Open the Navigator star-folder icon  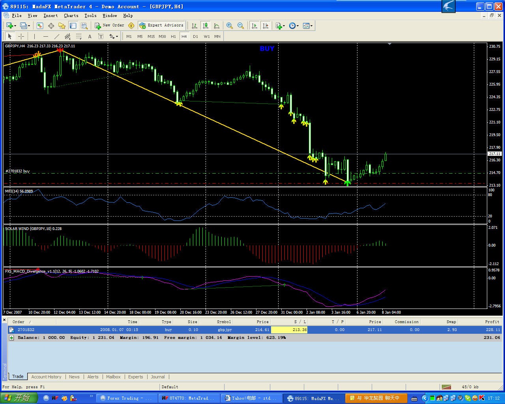point(62,26)
